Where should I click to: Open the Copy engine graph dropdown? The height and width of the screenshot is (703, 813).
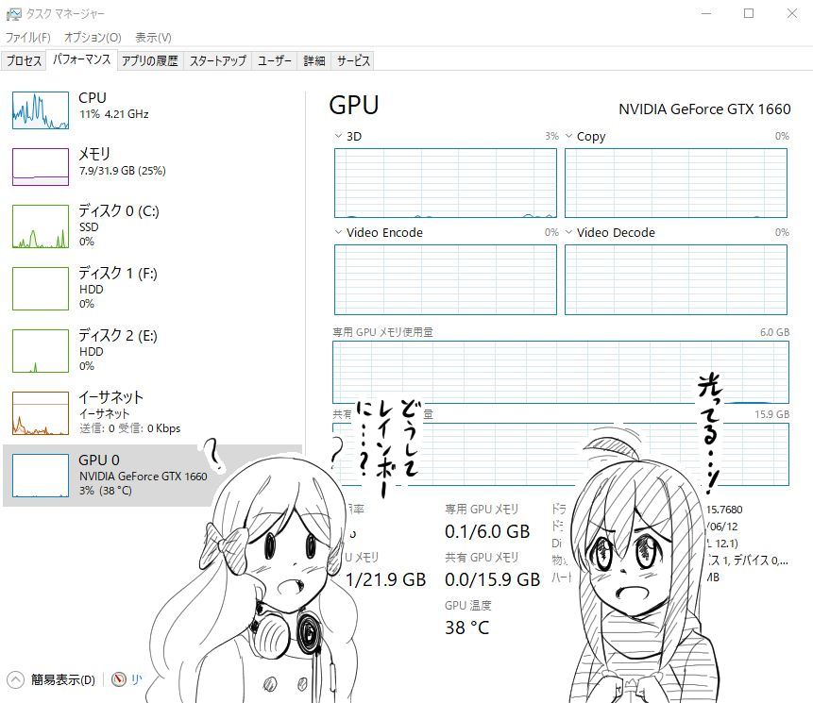click(568, 136)
